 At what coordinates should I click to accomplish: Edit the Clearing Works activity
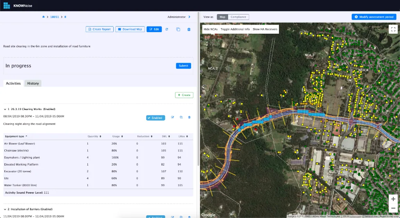click(172, 117)
